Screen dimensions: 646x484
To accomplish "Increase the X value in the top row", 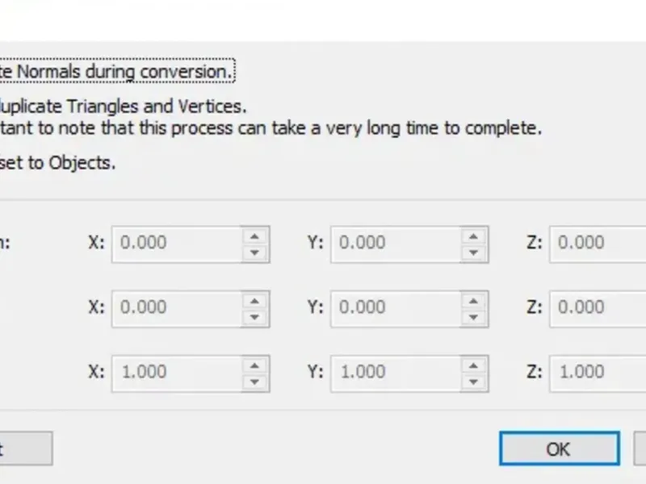I will pos(255,236).
